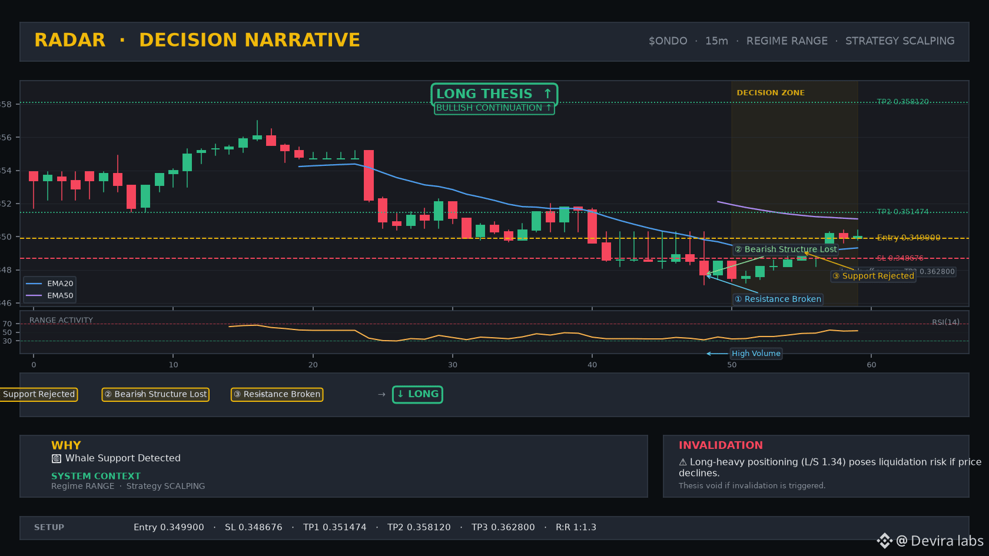Select the Bearish Structure Lost chip below the chart
The width and height of the screenshot is (989, 556).
pyautogui.click(x=156, y=394)
